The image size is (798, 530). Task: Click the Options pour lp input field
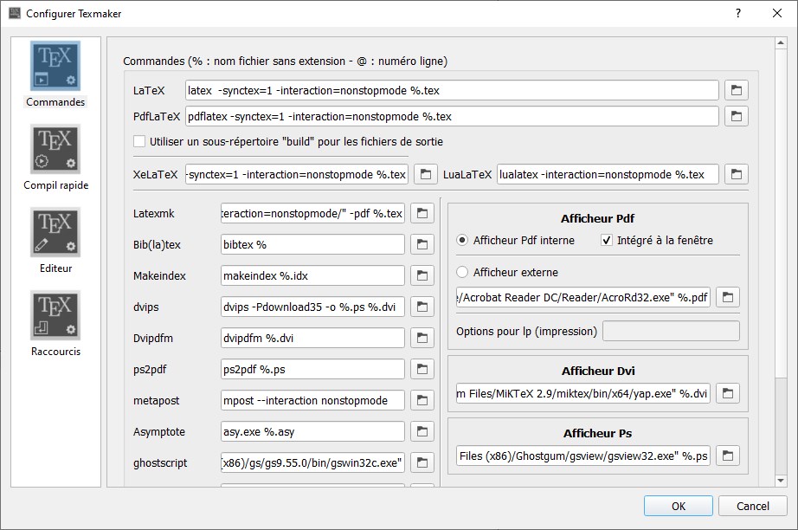coord(672,331)
